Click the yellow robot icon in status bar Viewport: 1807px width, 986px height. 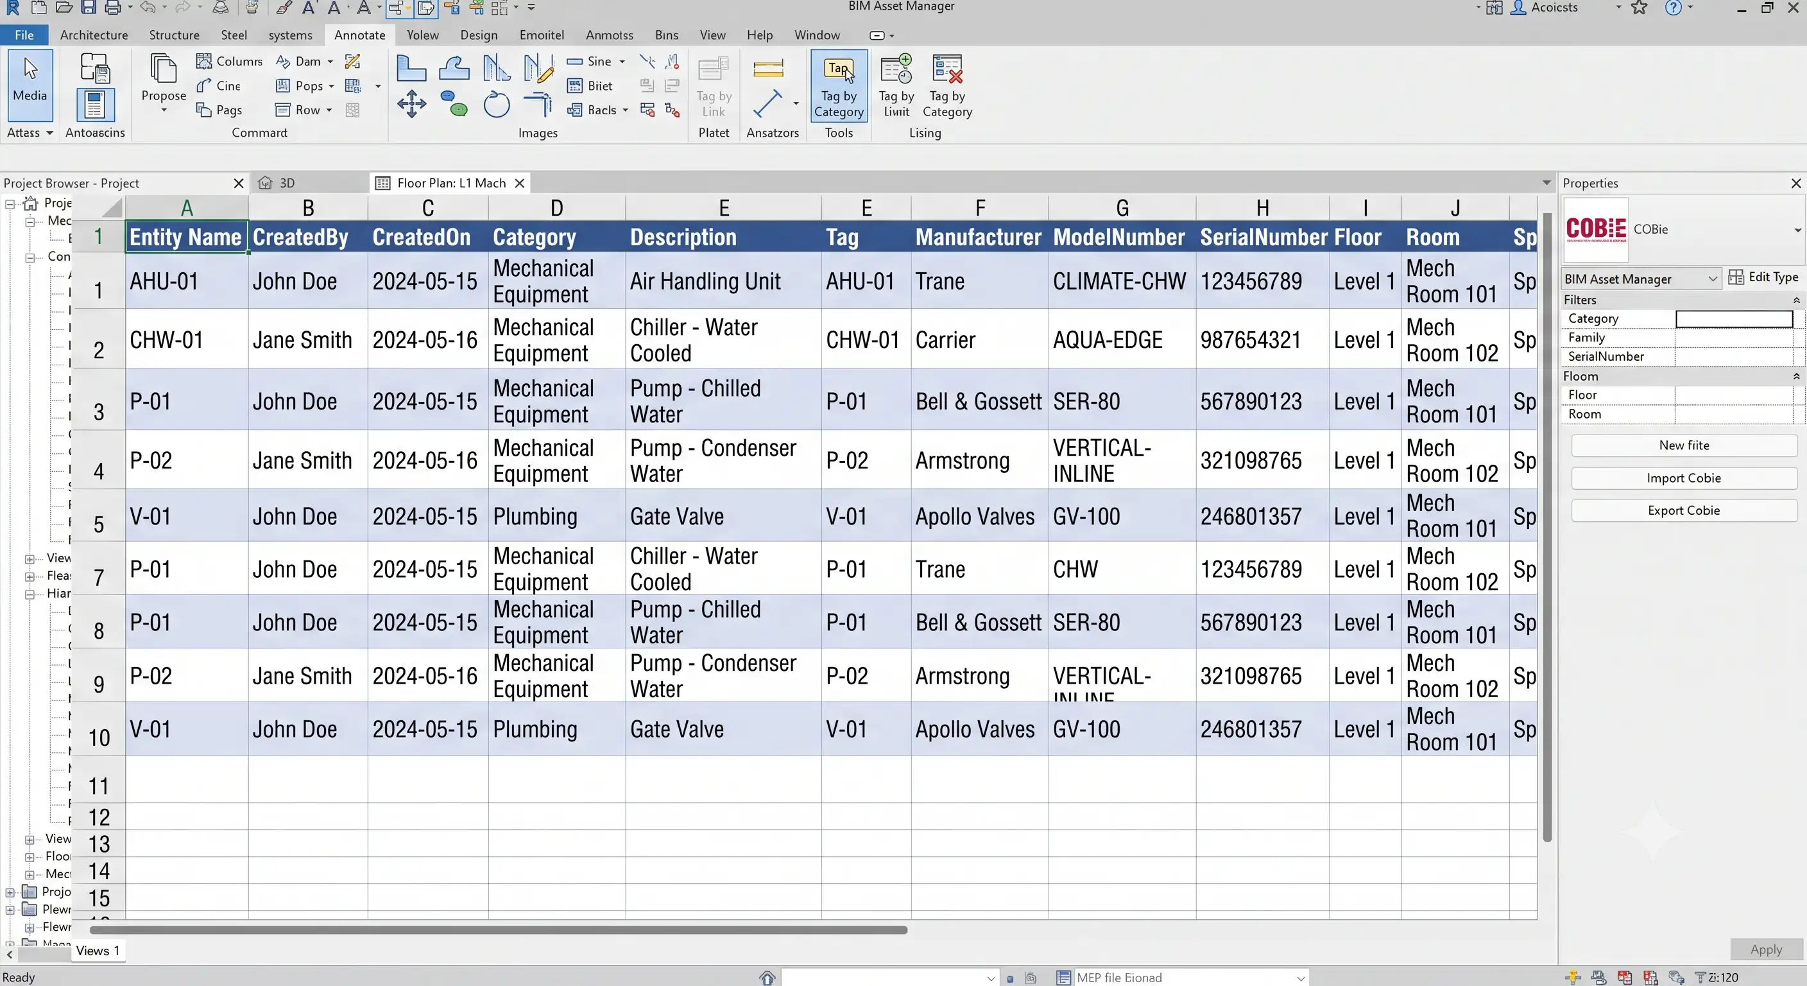pyautogui.click(x=1573, y=977)
